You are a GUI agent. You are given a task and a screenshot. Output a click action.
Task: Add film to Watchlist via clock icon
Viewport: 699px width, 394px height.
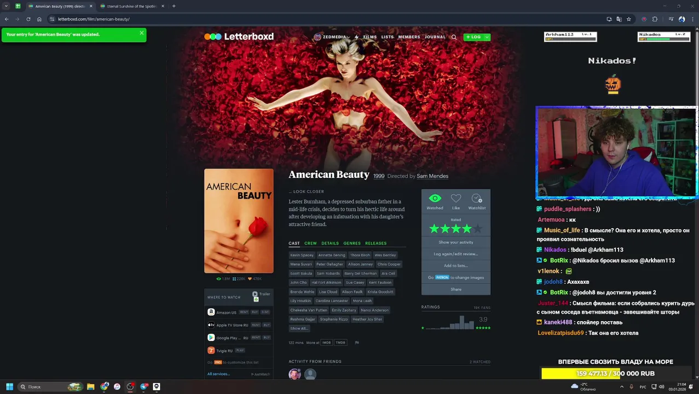477,198
